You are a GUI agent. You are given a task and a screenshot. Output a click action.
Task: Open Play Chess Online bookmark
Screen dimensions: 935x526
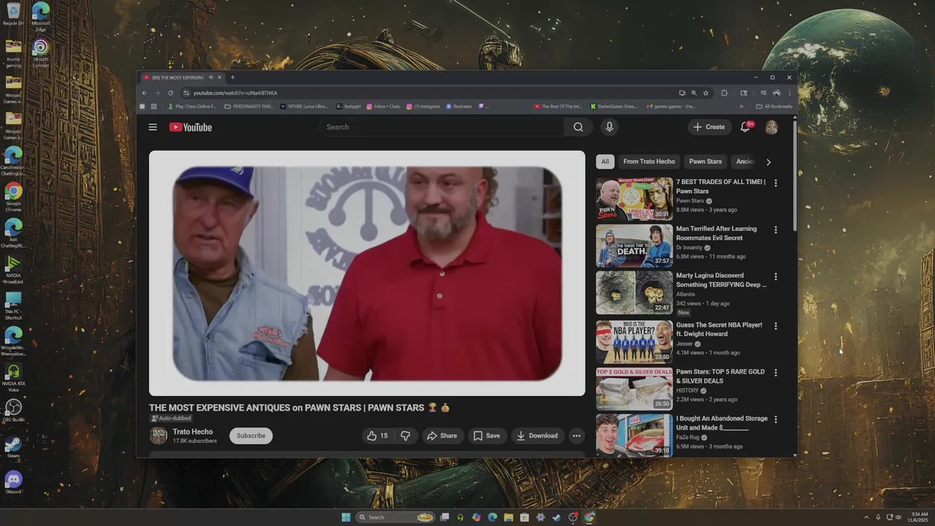pyautogui.click(x=192, y=107)
